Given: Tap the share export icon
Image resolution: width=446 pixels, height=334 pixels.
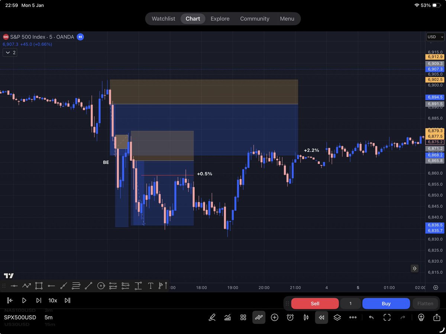Looking at the screenshot, I should (x=436, y=317).
